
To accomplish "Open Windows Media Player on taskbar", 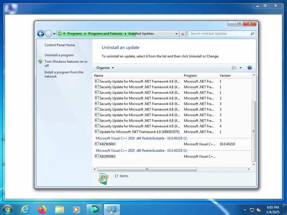I will 77,209.
